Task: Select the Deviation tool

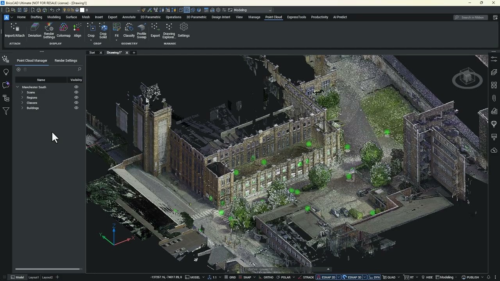Action: point(34,30)
